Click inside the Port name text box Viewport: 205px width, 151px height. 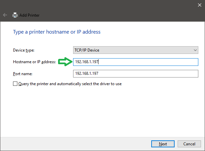[135, 73]
